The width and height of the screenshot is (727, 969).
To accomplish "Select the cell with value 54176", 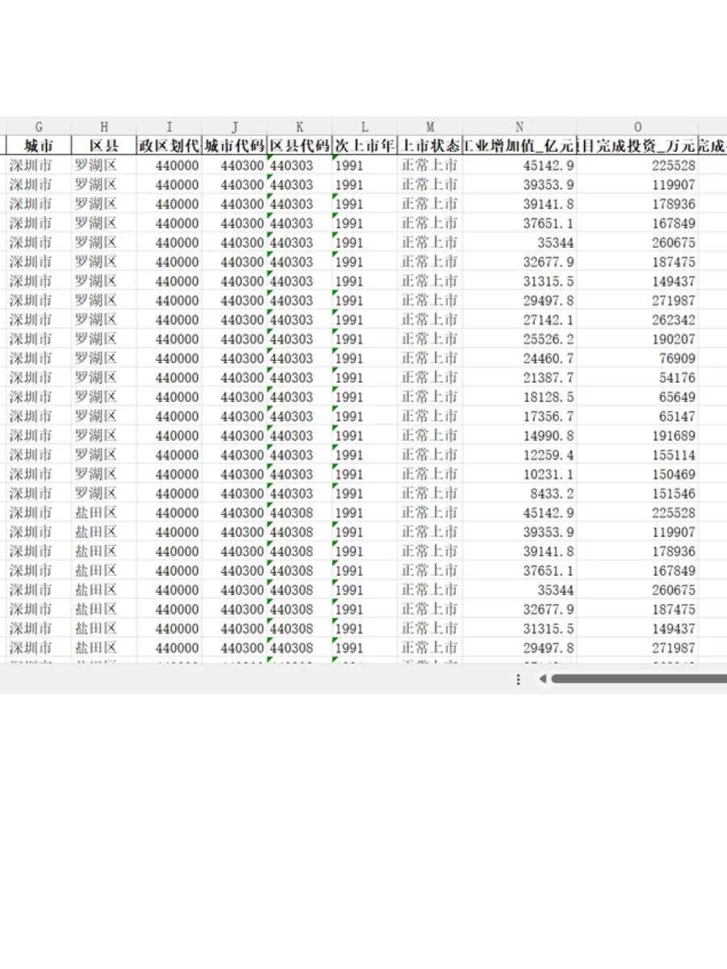I will [638, 378].
